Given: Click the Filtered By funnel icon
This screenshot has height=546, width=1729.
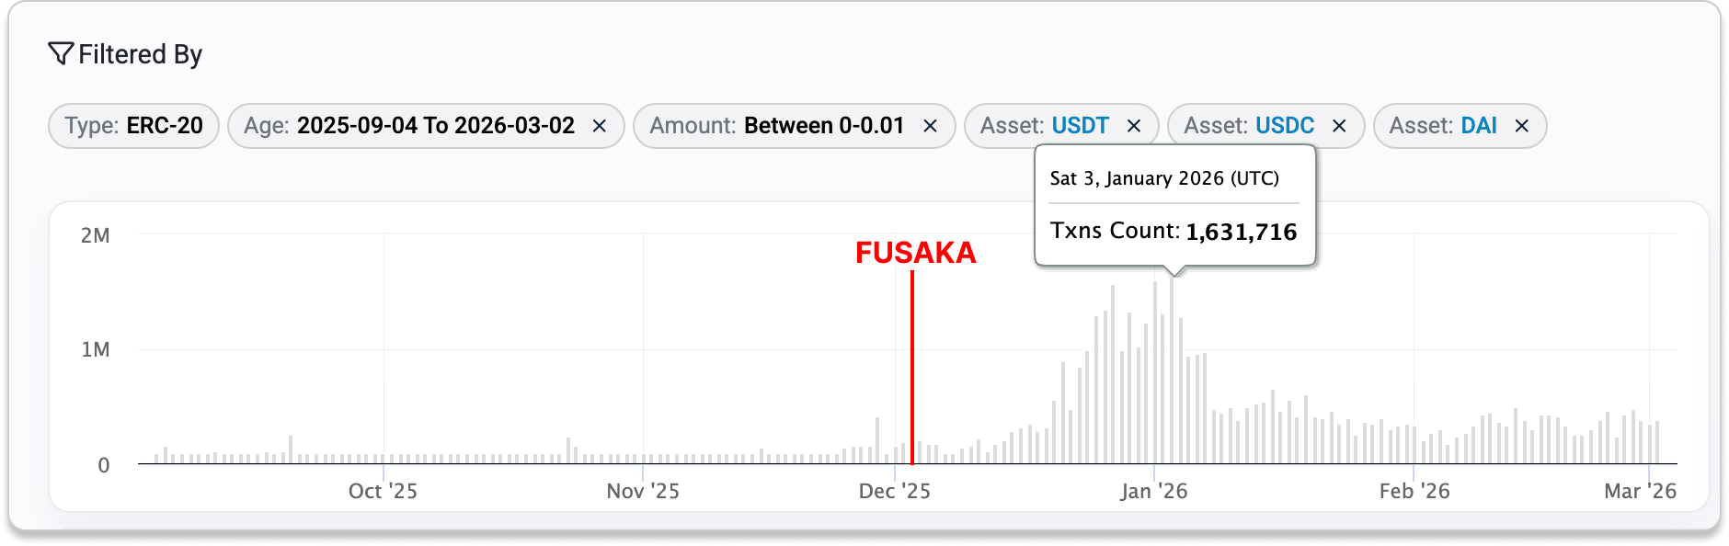Looking at the screenshot, I should click(60, 54).
